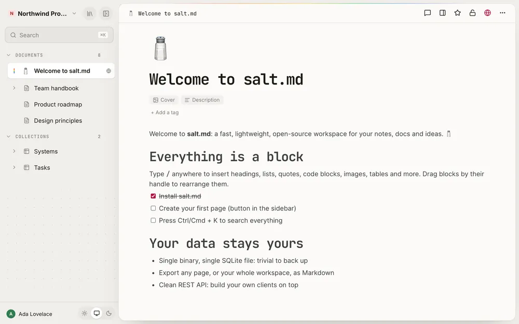Collapse the COLLECTIONS section
The height and width of the screenshot is (324, 519).
tap(9, 136)
